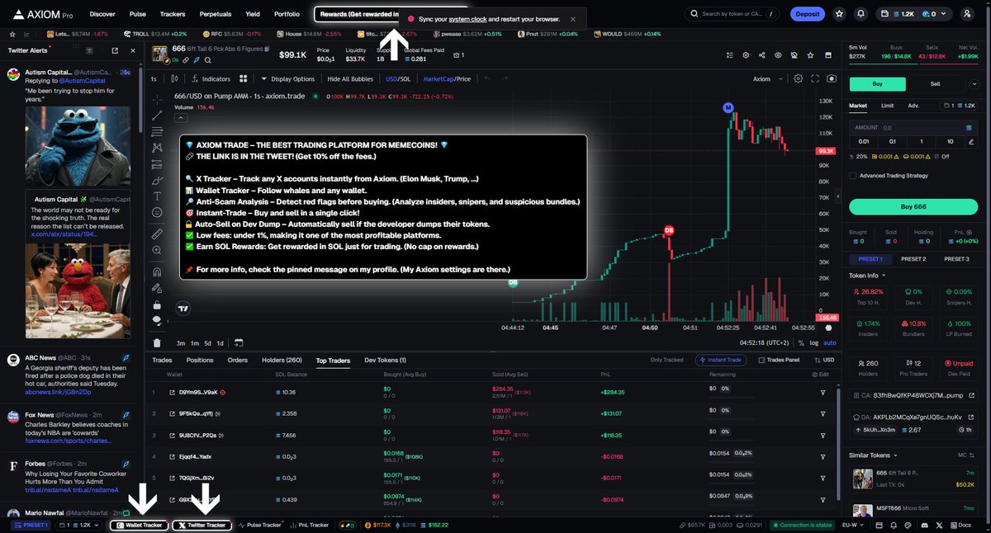The image size is (991, 533).
Task: Toggle Only Tracked filter
Action: [x=666, y=360]
